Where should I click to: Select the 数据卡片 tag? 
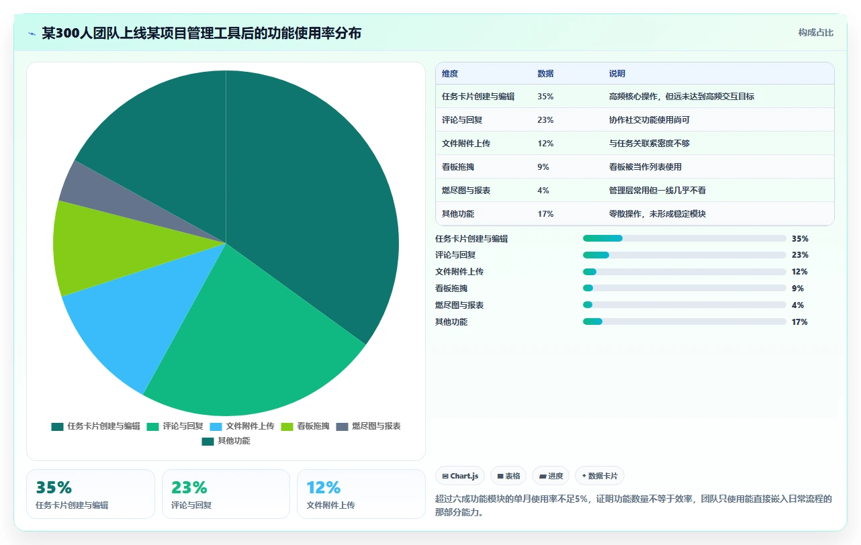[599, 476]
